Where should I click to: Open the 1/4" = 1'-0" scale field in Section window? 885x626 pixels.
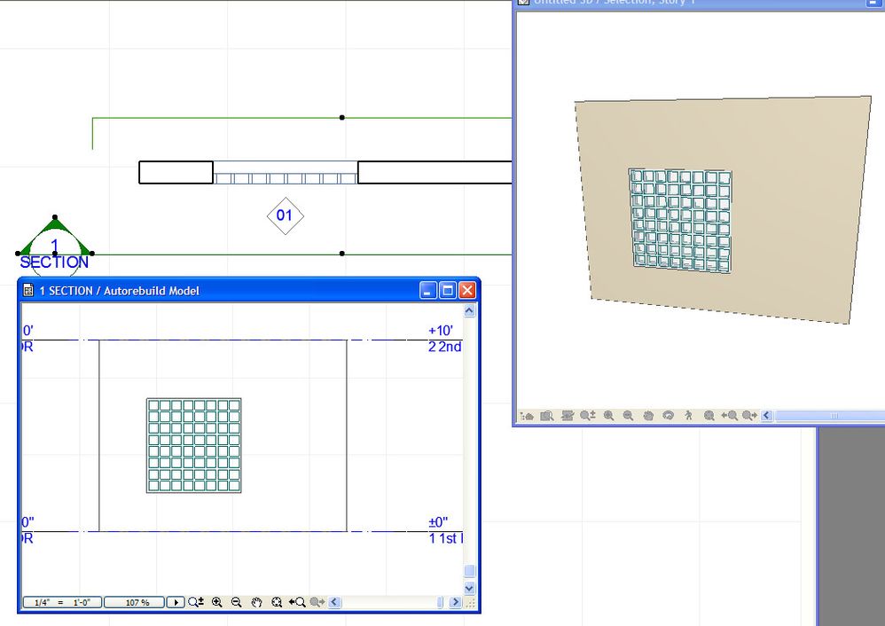(62, 602)
